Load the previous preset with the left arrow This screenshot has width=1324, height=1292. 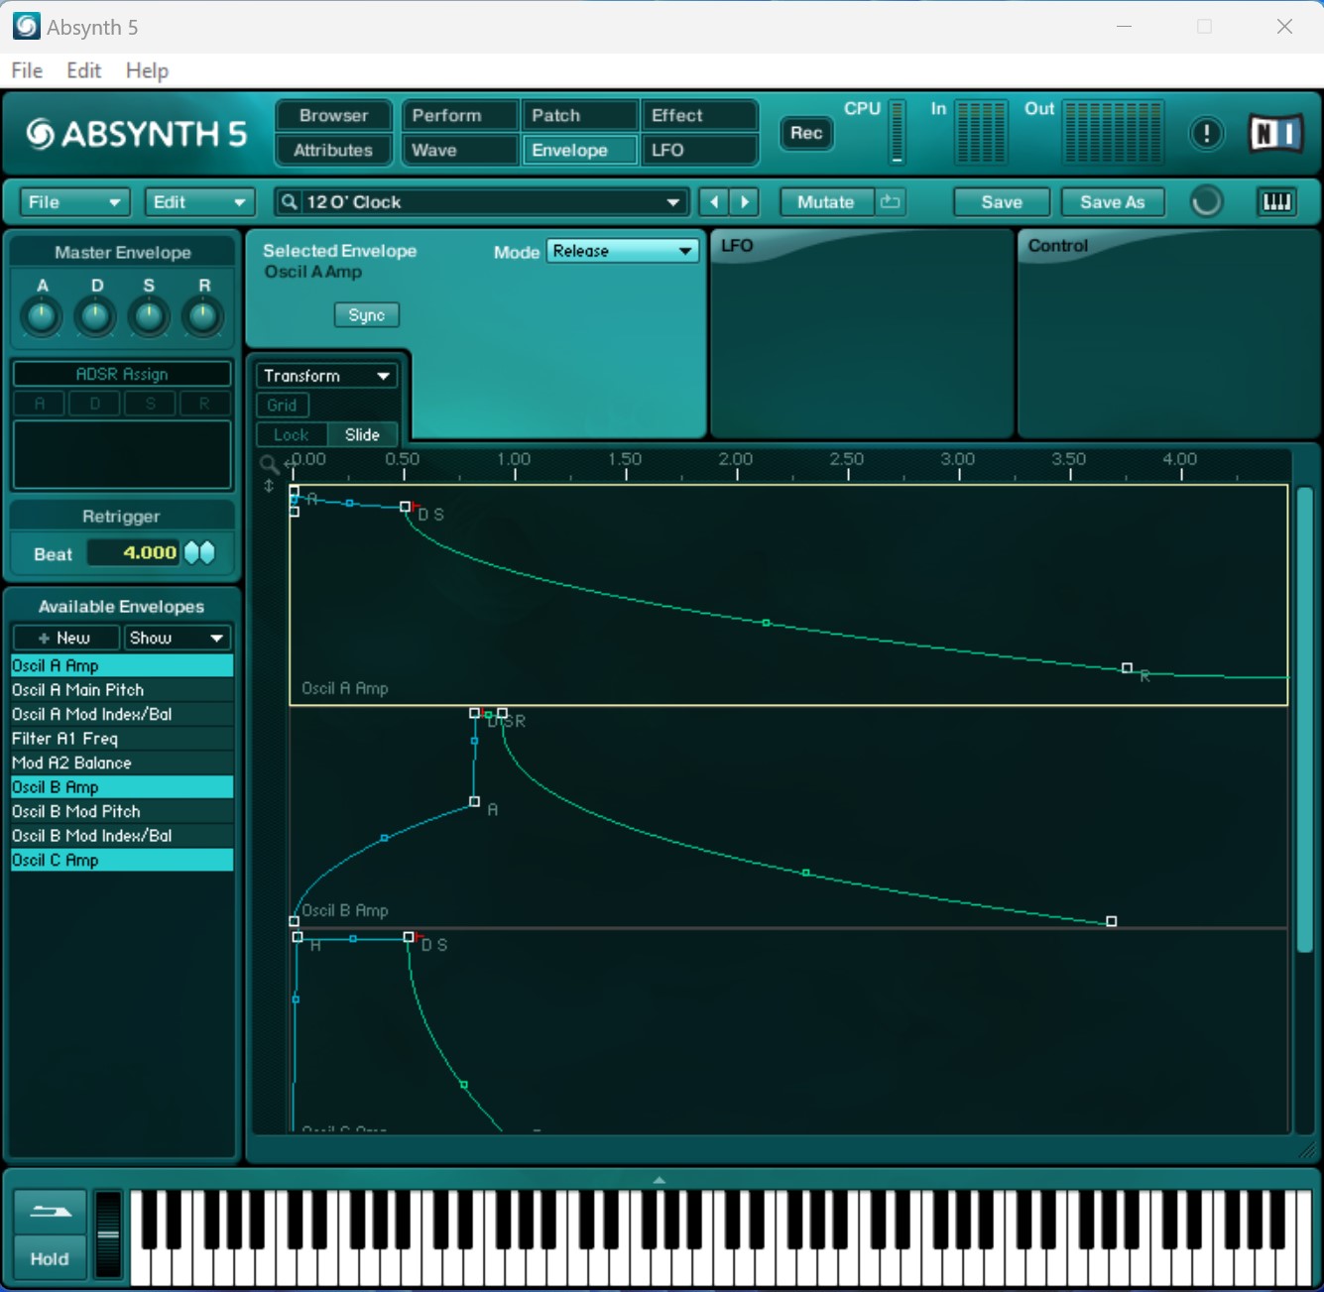714,202
